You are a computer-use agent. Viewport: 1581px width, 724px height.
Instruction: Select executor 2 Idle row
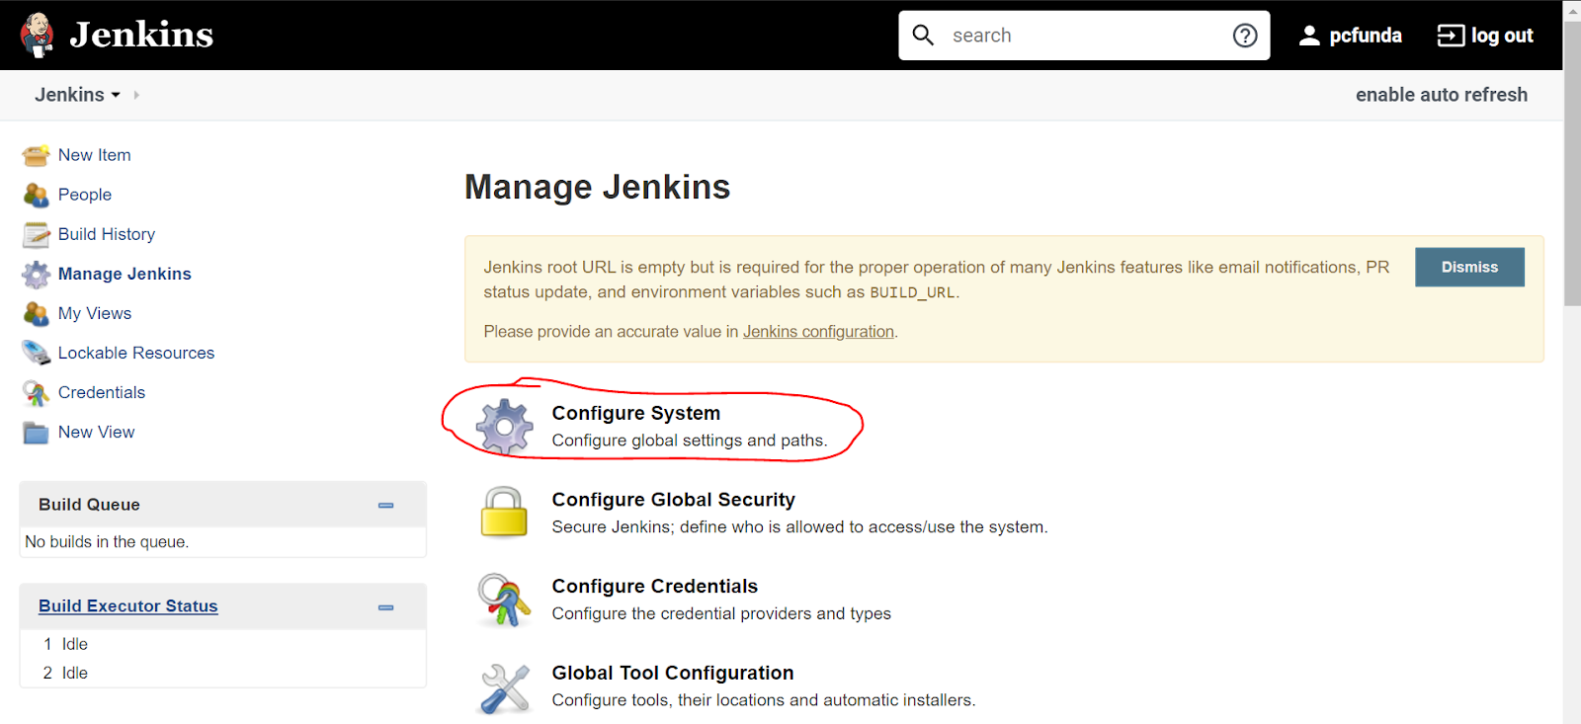tap(223, 673)
